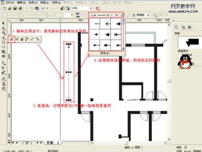The width and height of the screenshot is (202, 152).
Task: Go to last page navigation button
Action: (x=41, y=143)
